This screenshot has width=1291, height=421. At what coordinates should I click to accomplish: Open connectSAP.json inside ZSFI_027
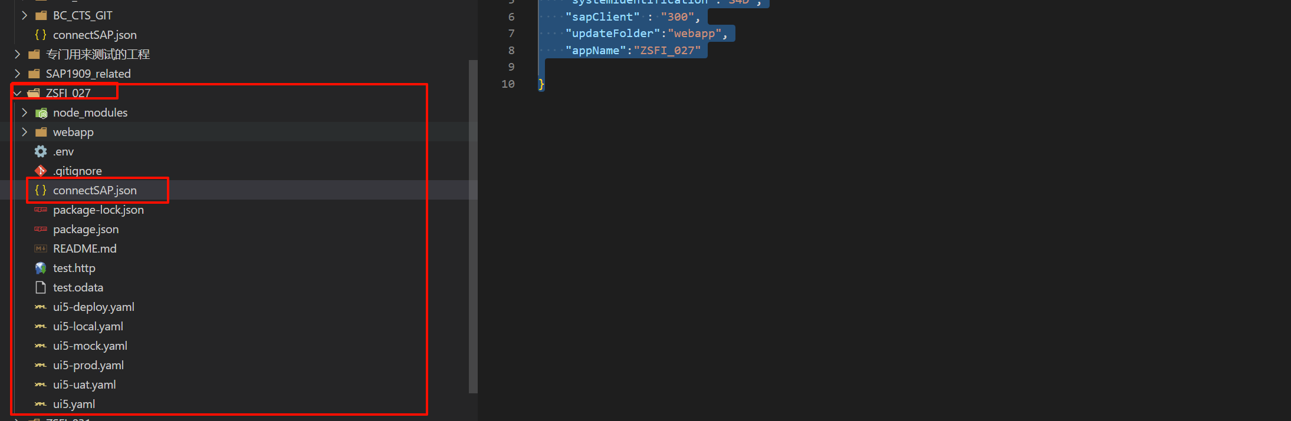point(95,190)
